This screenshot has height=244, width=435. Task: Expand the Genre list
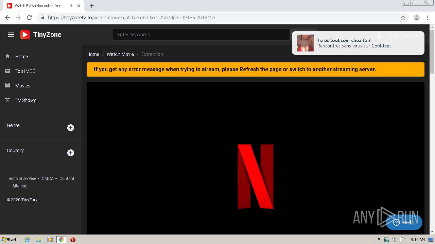tap(71, 128)
